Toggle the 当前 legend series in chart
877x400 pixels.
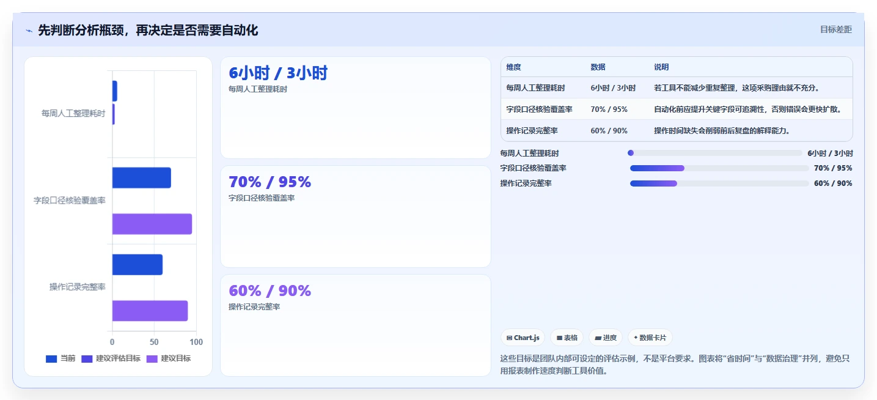tap(61, 358)
